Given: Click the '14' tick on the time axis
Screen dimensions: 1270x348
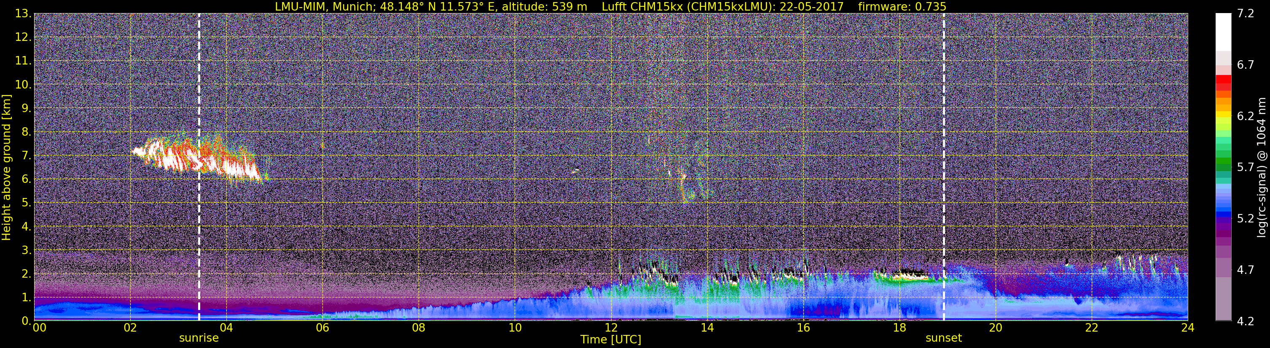Looking at the screenshot, I should (707, 327).
